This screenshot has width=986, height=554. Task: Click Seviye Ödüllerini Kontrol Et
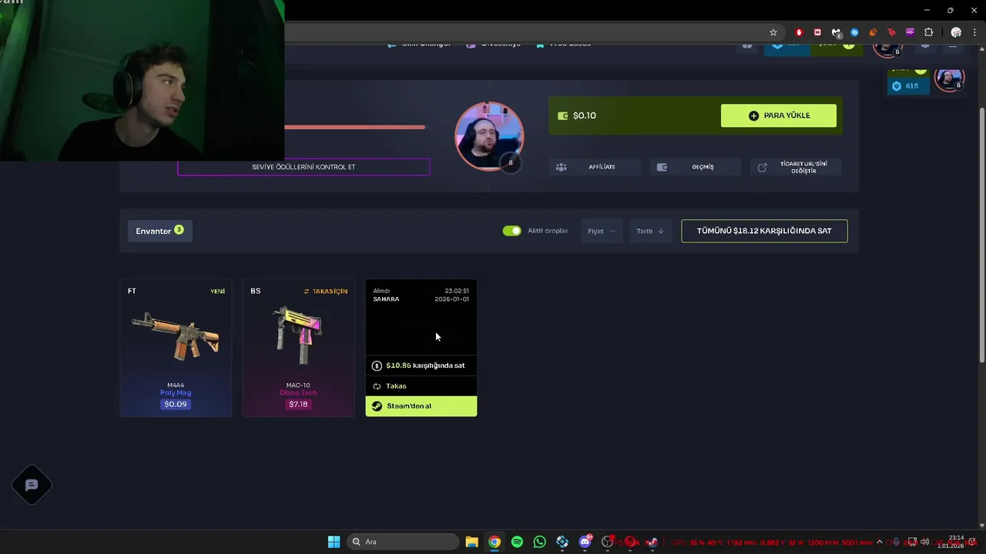[304, 167]
